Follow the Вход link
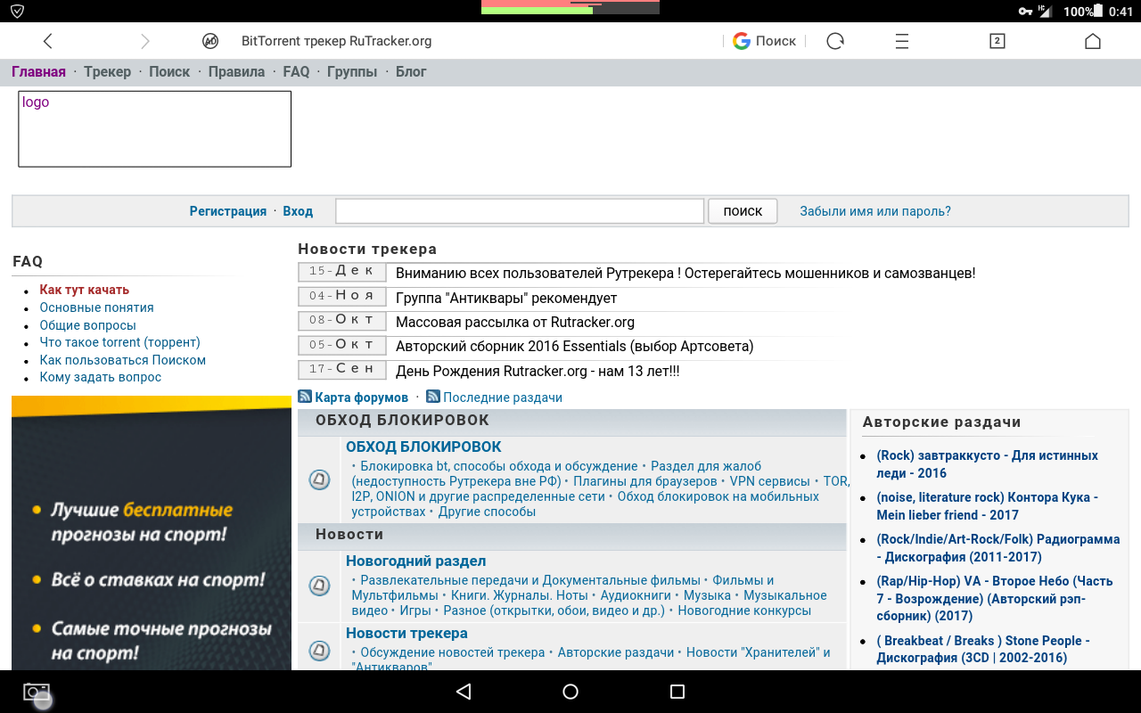1141x713 pixels. point(298,211)
